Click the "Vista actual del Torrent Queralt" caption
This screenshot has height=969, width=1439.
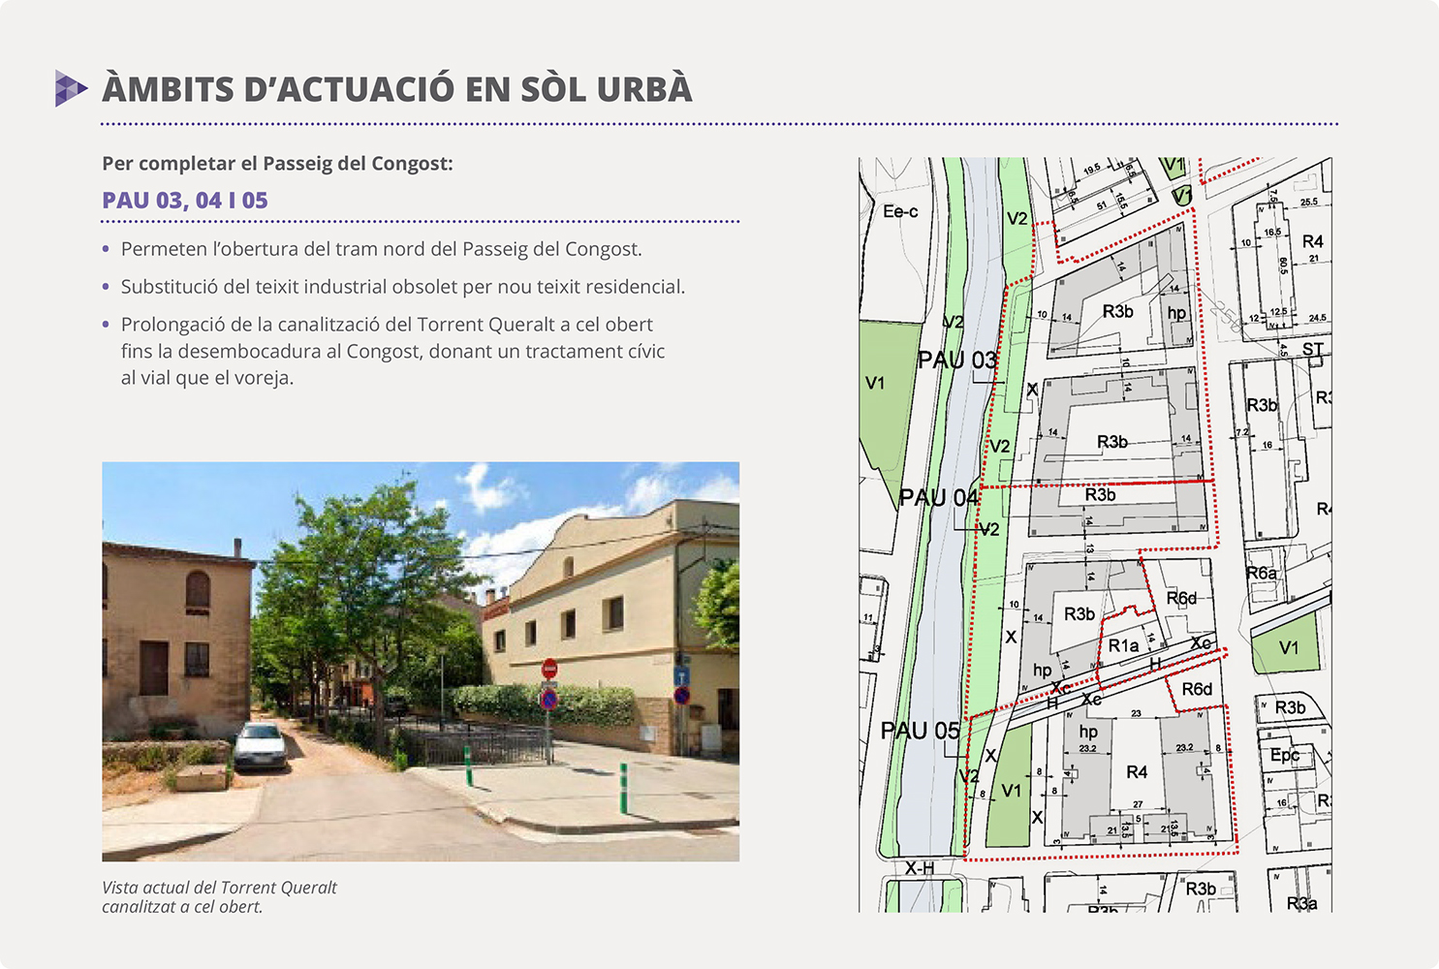coord(220,896)
